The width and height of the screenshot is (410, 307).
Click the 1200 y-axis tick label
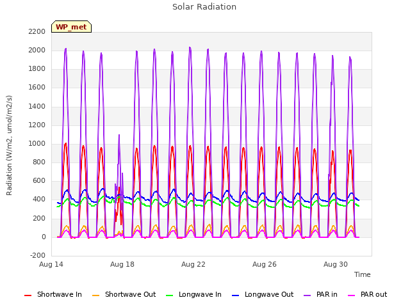pyautogui.click(x=37, y=125)
